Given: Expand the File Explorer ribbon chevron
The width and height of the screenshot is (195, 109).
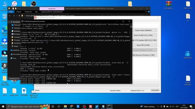Looking at the screenshot, I should click(146, 12).
